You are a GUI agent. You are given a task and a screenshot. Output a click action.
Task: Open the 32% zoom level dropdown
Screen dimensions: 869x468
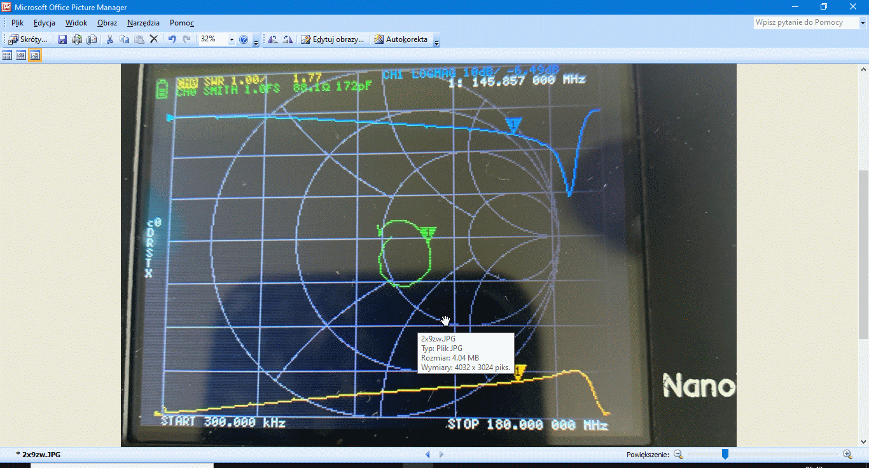(x=231, y=39)
